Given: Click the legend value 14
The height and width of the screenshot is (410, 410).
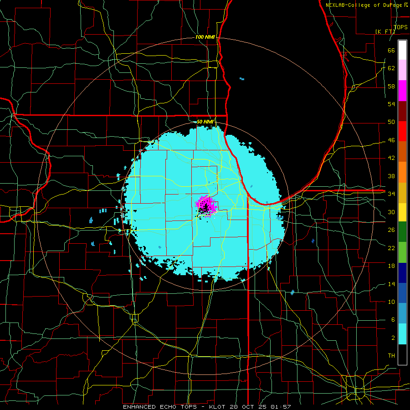Looking at the screenshot, I should click(391, 284).
